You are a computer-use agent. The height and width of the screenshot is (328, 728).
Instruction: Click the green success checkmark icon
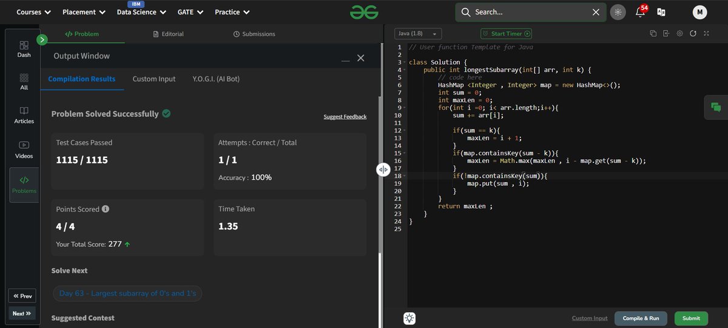[166, 113]
